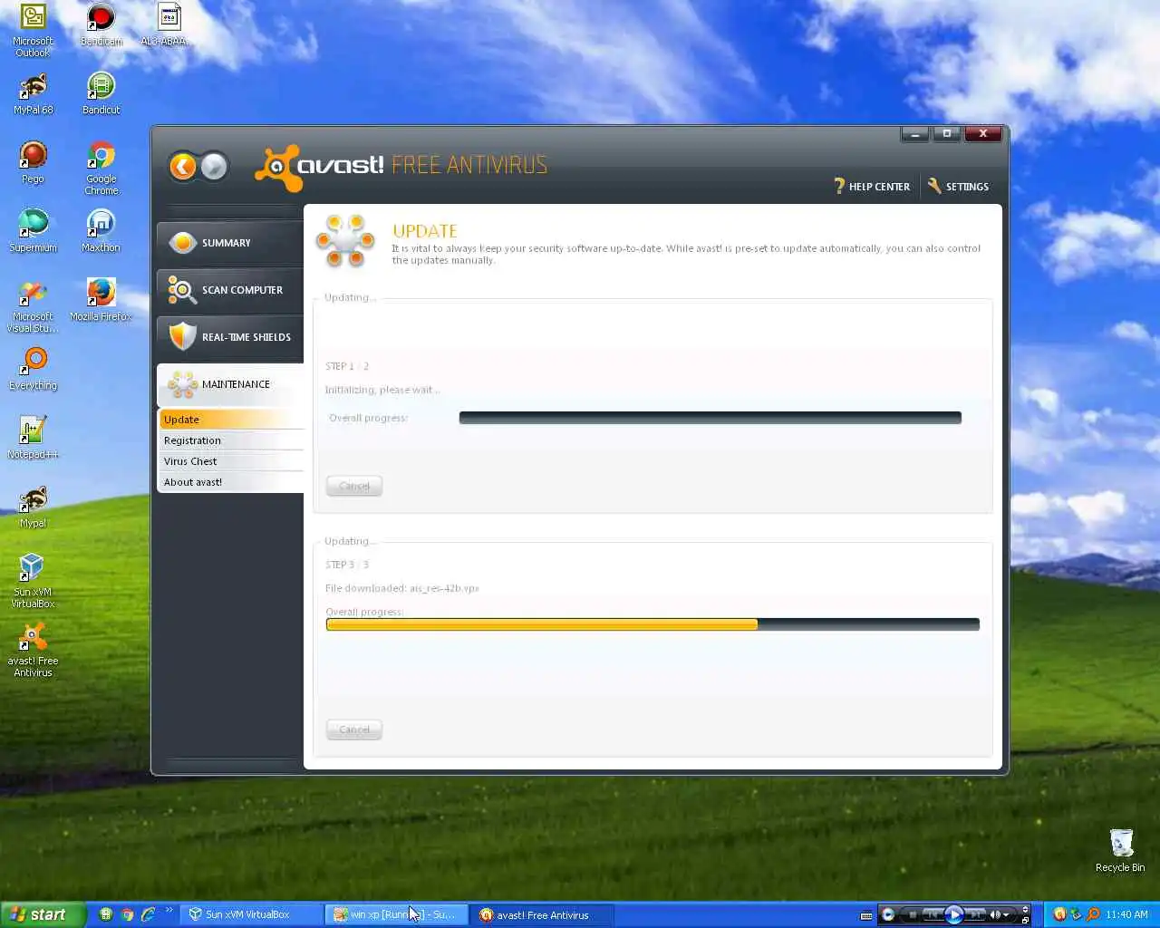Go back with the orange back arrow
The image size is (1160, 928).
(x=183, y=167)
